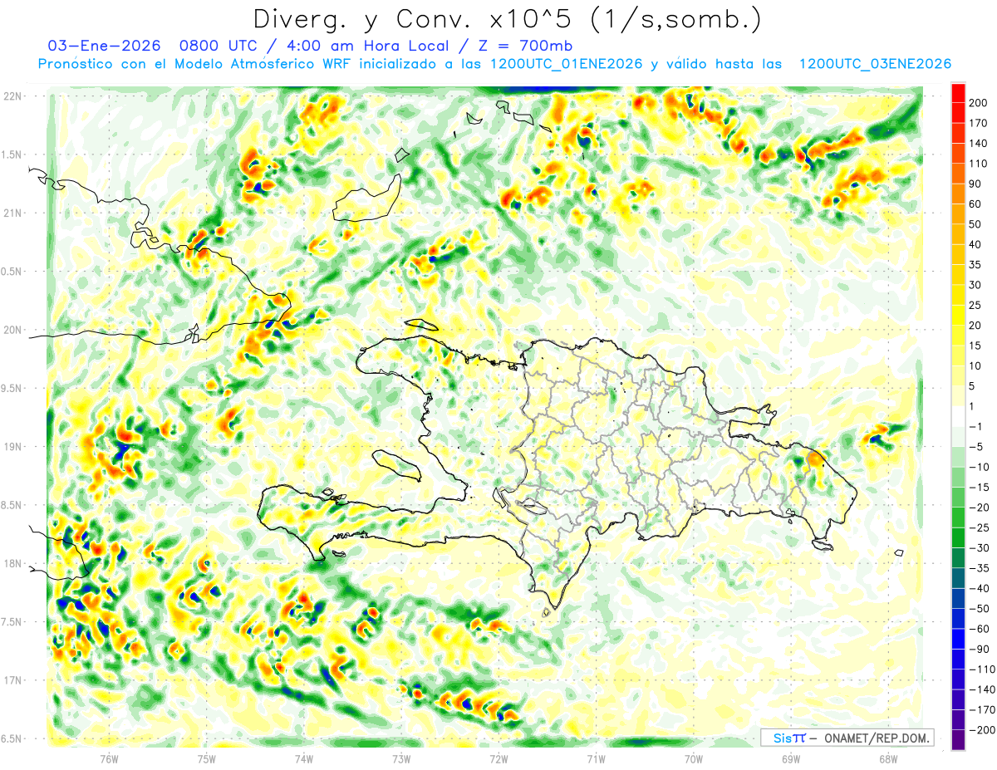The image size is (997, 770).
Task: Click the "76W" longitude label
Action: [109, 758]
